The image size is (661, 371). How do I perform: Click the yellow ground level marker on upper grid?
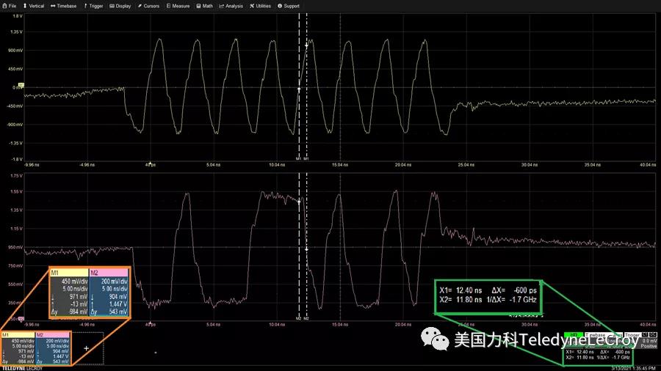pos(21,87)
